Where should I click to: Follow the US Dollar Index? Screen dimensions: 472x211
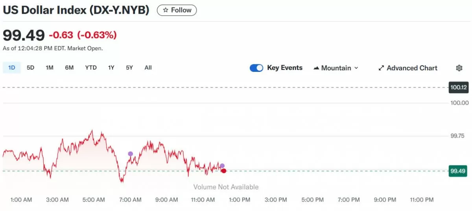[177, 10]
